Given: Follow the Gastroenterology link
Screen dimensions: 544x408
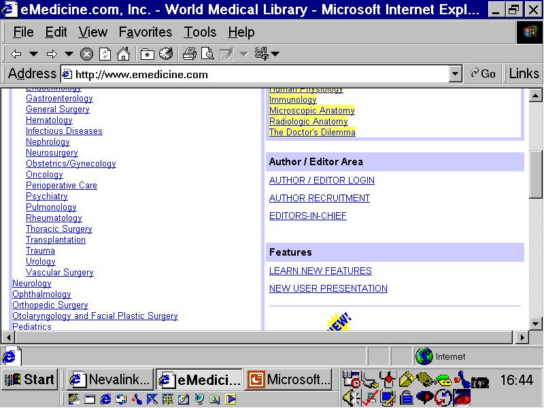Looking at the screenshot, I should click(x=59, y=99).
